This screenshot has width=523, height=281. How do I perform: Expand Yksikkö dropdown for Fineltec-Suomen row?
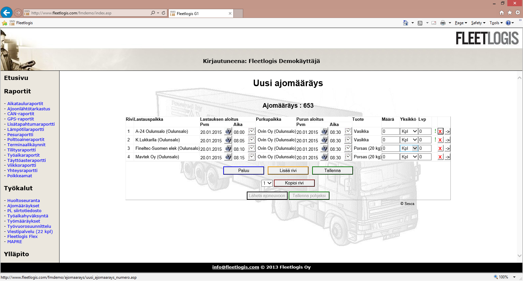pyautogui.click(x=409, y=148)
